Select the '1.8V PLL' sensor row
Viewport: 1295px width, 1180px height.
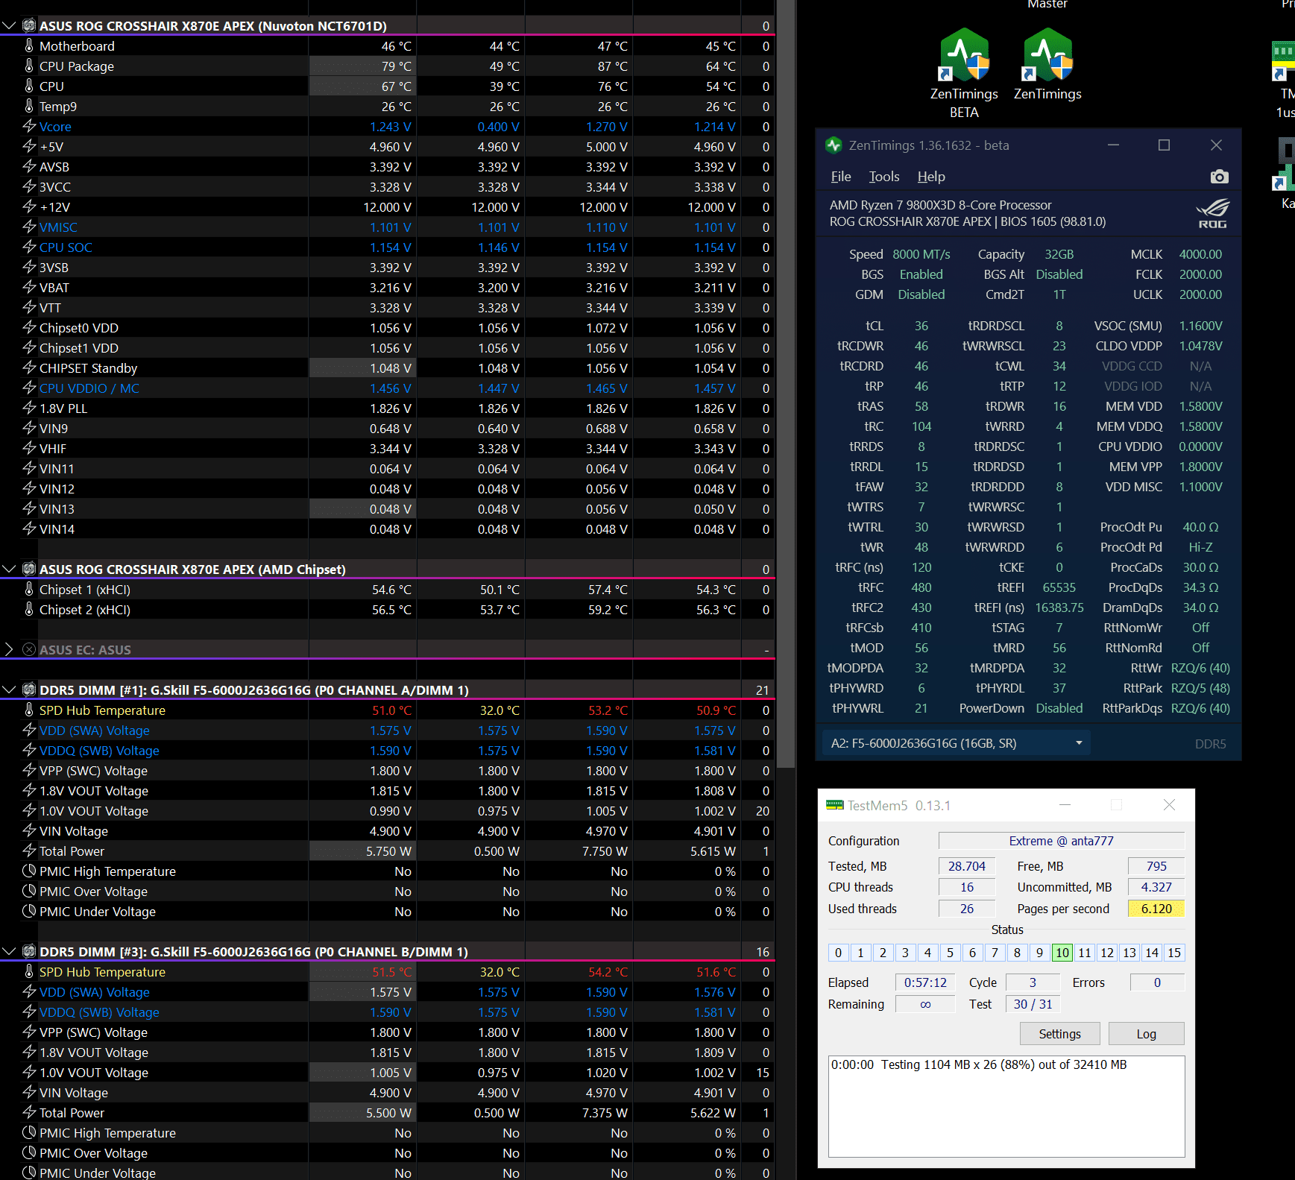coord(387,408)
